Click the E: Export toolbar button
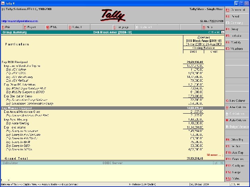Viewport: 250px width, 187px height. click(x=34, y=27)
